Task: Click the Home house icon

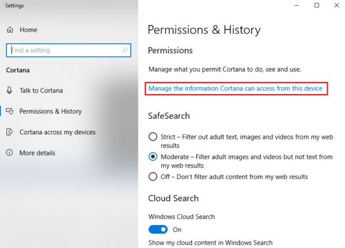Action: (10, 30)
